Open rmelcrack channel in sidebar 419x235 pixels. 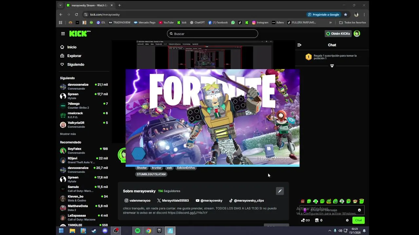click(x=84, y=115)
